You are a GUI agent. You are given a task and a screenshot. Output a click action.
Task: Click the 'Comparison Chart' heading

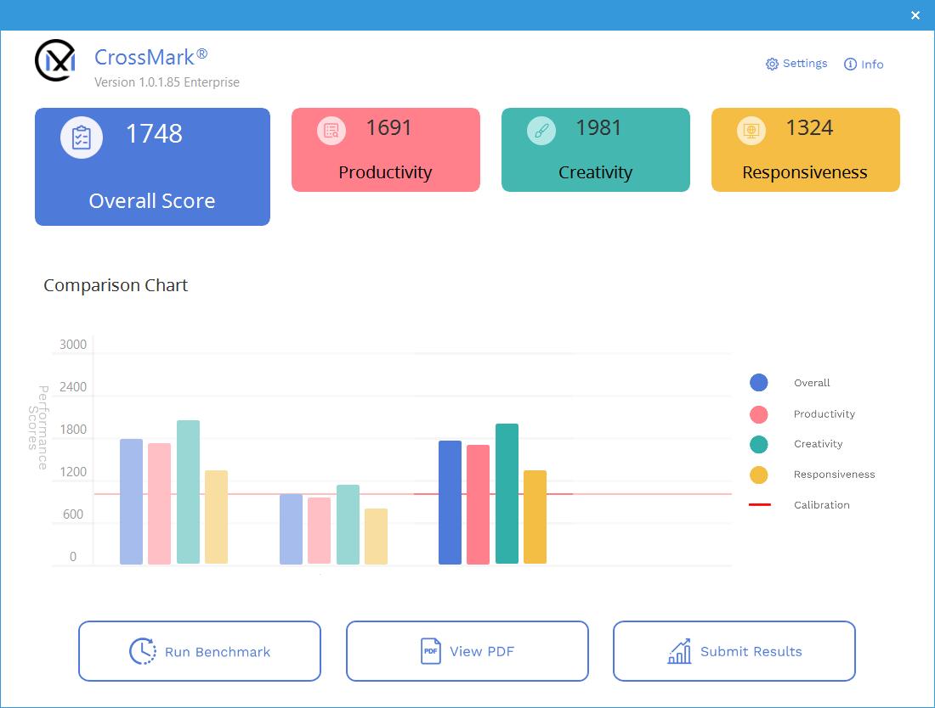pos(116,285)
